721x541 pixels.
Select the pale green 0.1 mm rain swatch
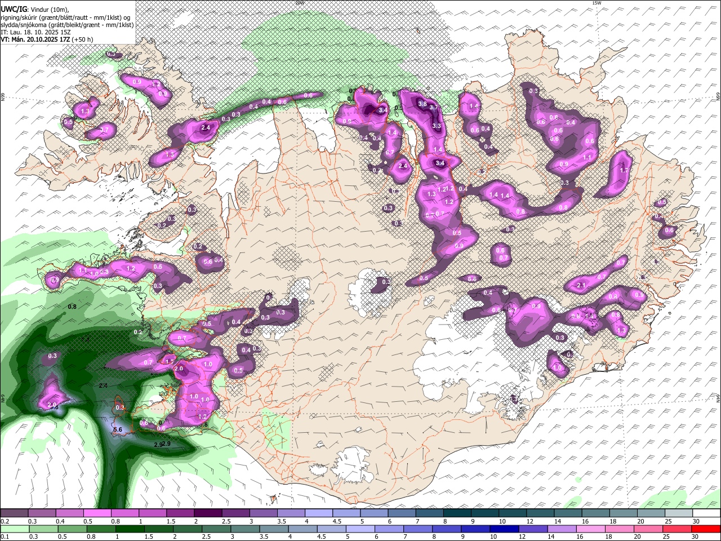point(14,529)
